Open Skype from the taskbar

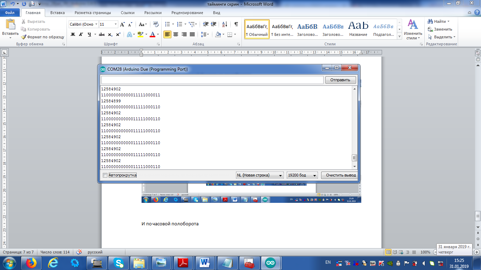point(118,263)
